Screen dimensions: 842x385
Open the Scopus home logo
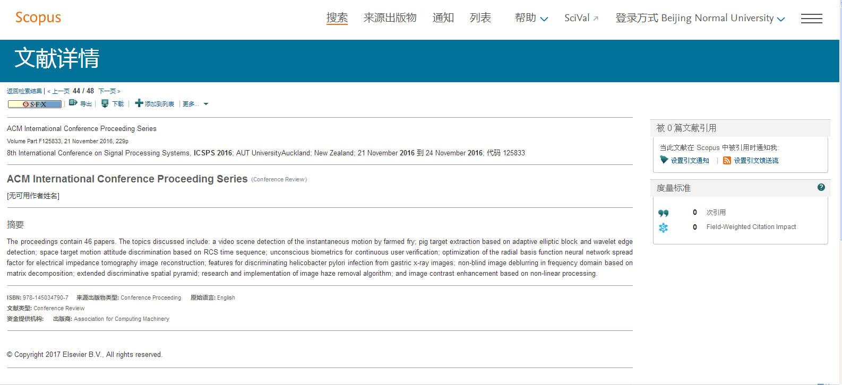(x=38, y=17)
